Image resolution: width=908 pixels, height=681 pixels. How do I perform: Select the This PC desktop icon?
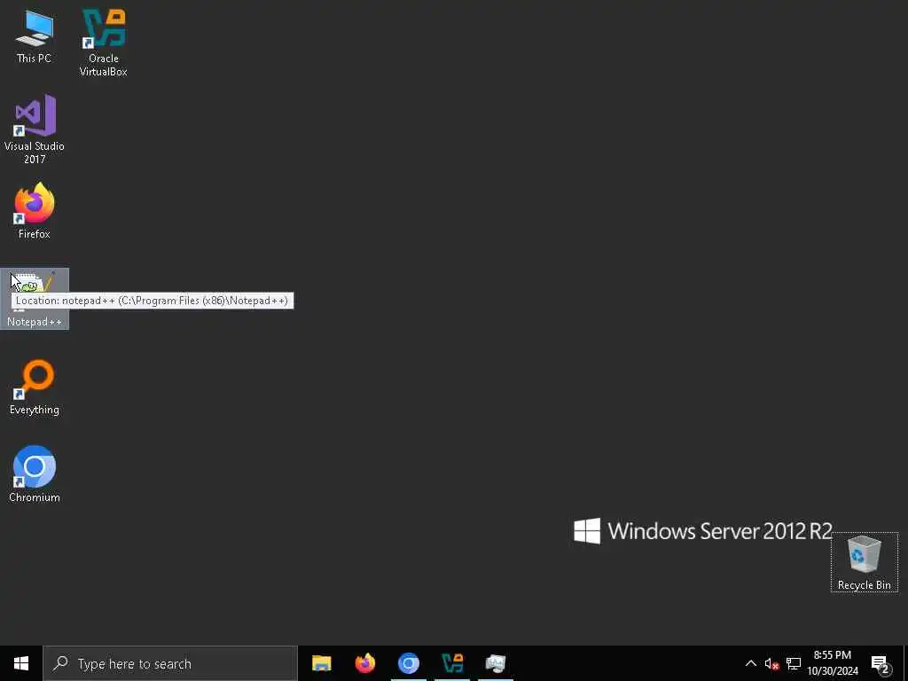tap(35, 35)
